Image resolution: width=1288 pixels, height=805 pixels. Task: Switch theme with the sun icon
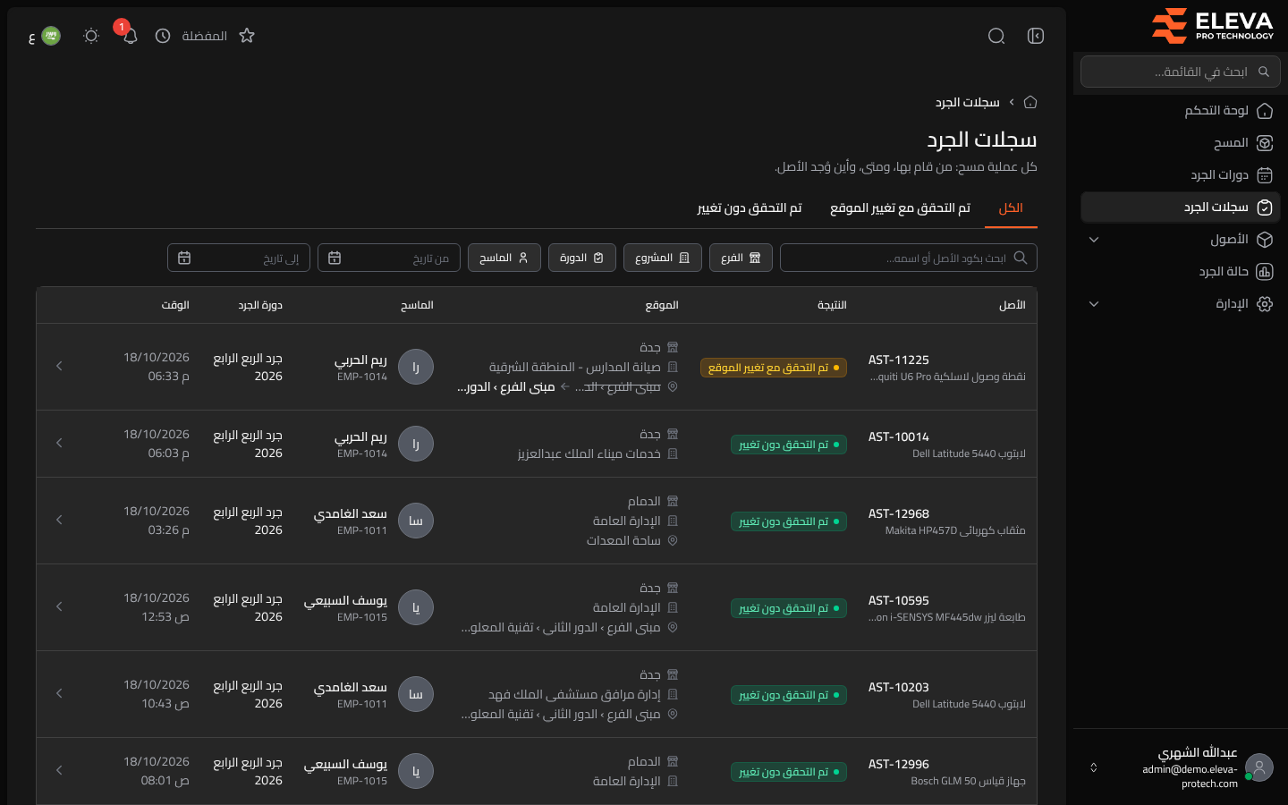click(91, 36)
